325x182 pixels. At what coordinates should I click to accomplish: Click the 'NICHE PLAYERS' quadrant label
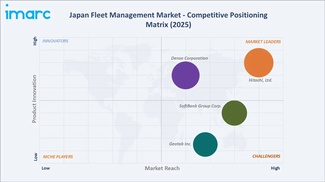[x=58, y=157]
